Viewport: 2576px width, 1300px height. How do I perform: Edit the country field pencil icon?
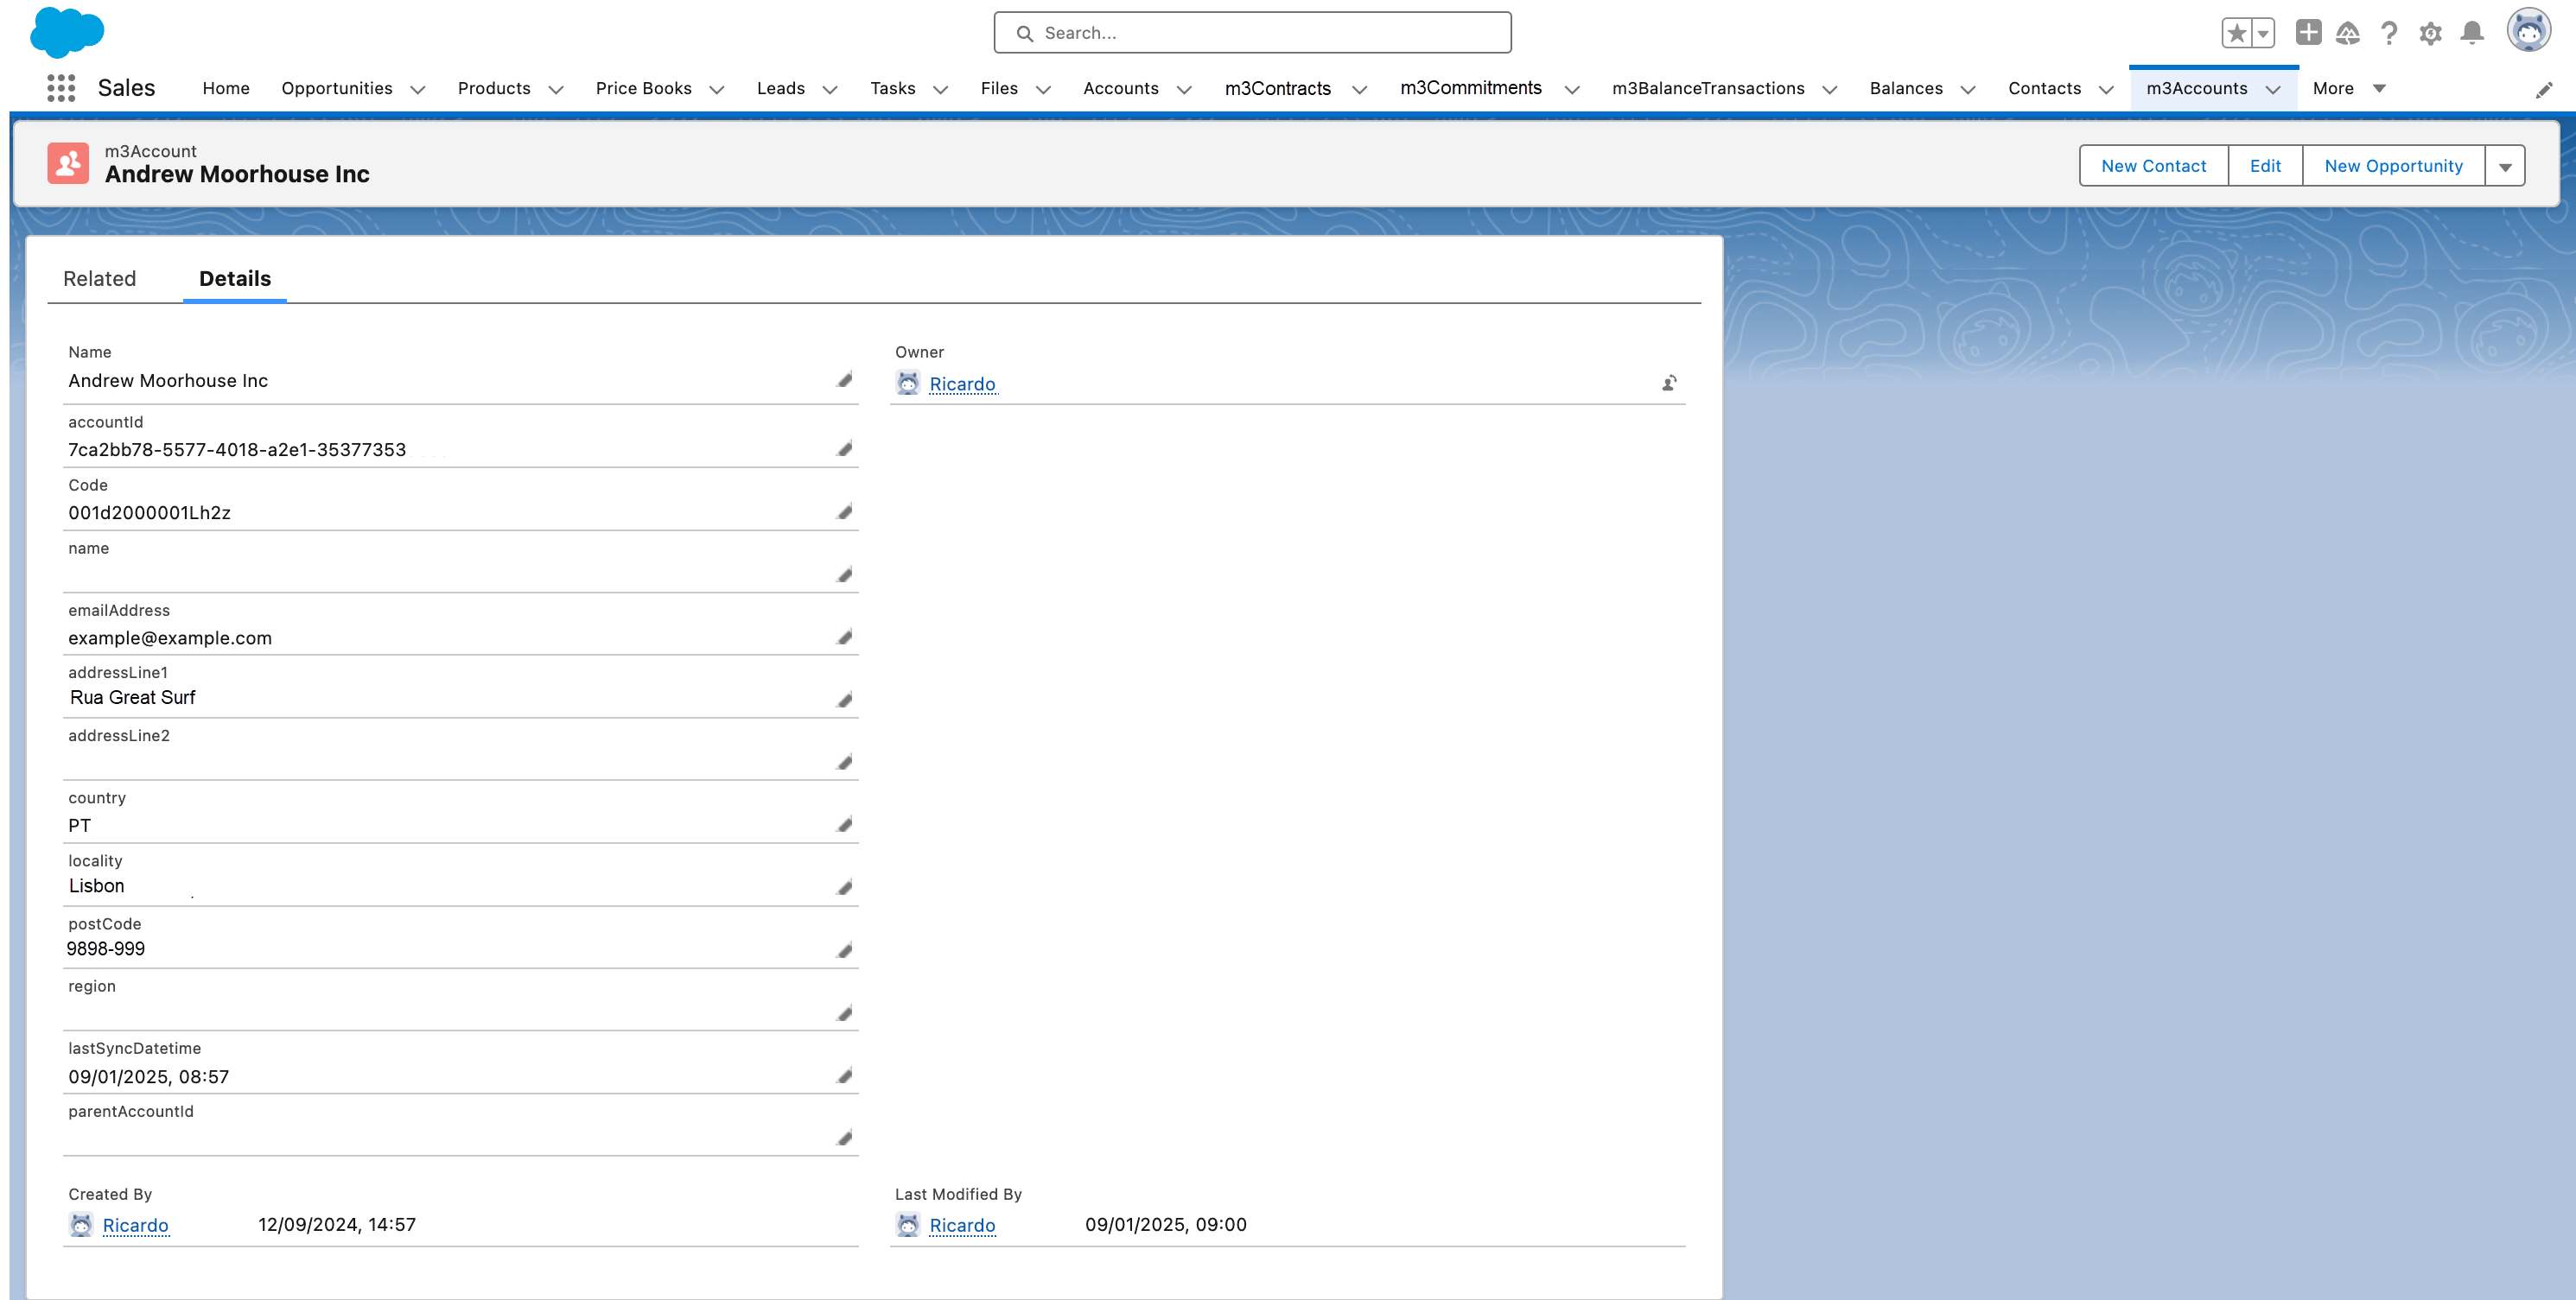coord(845,824)
